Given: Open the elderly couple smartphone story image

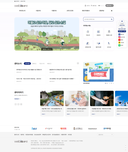Looking at the screenshot, I should pos(77,98).
